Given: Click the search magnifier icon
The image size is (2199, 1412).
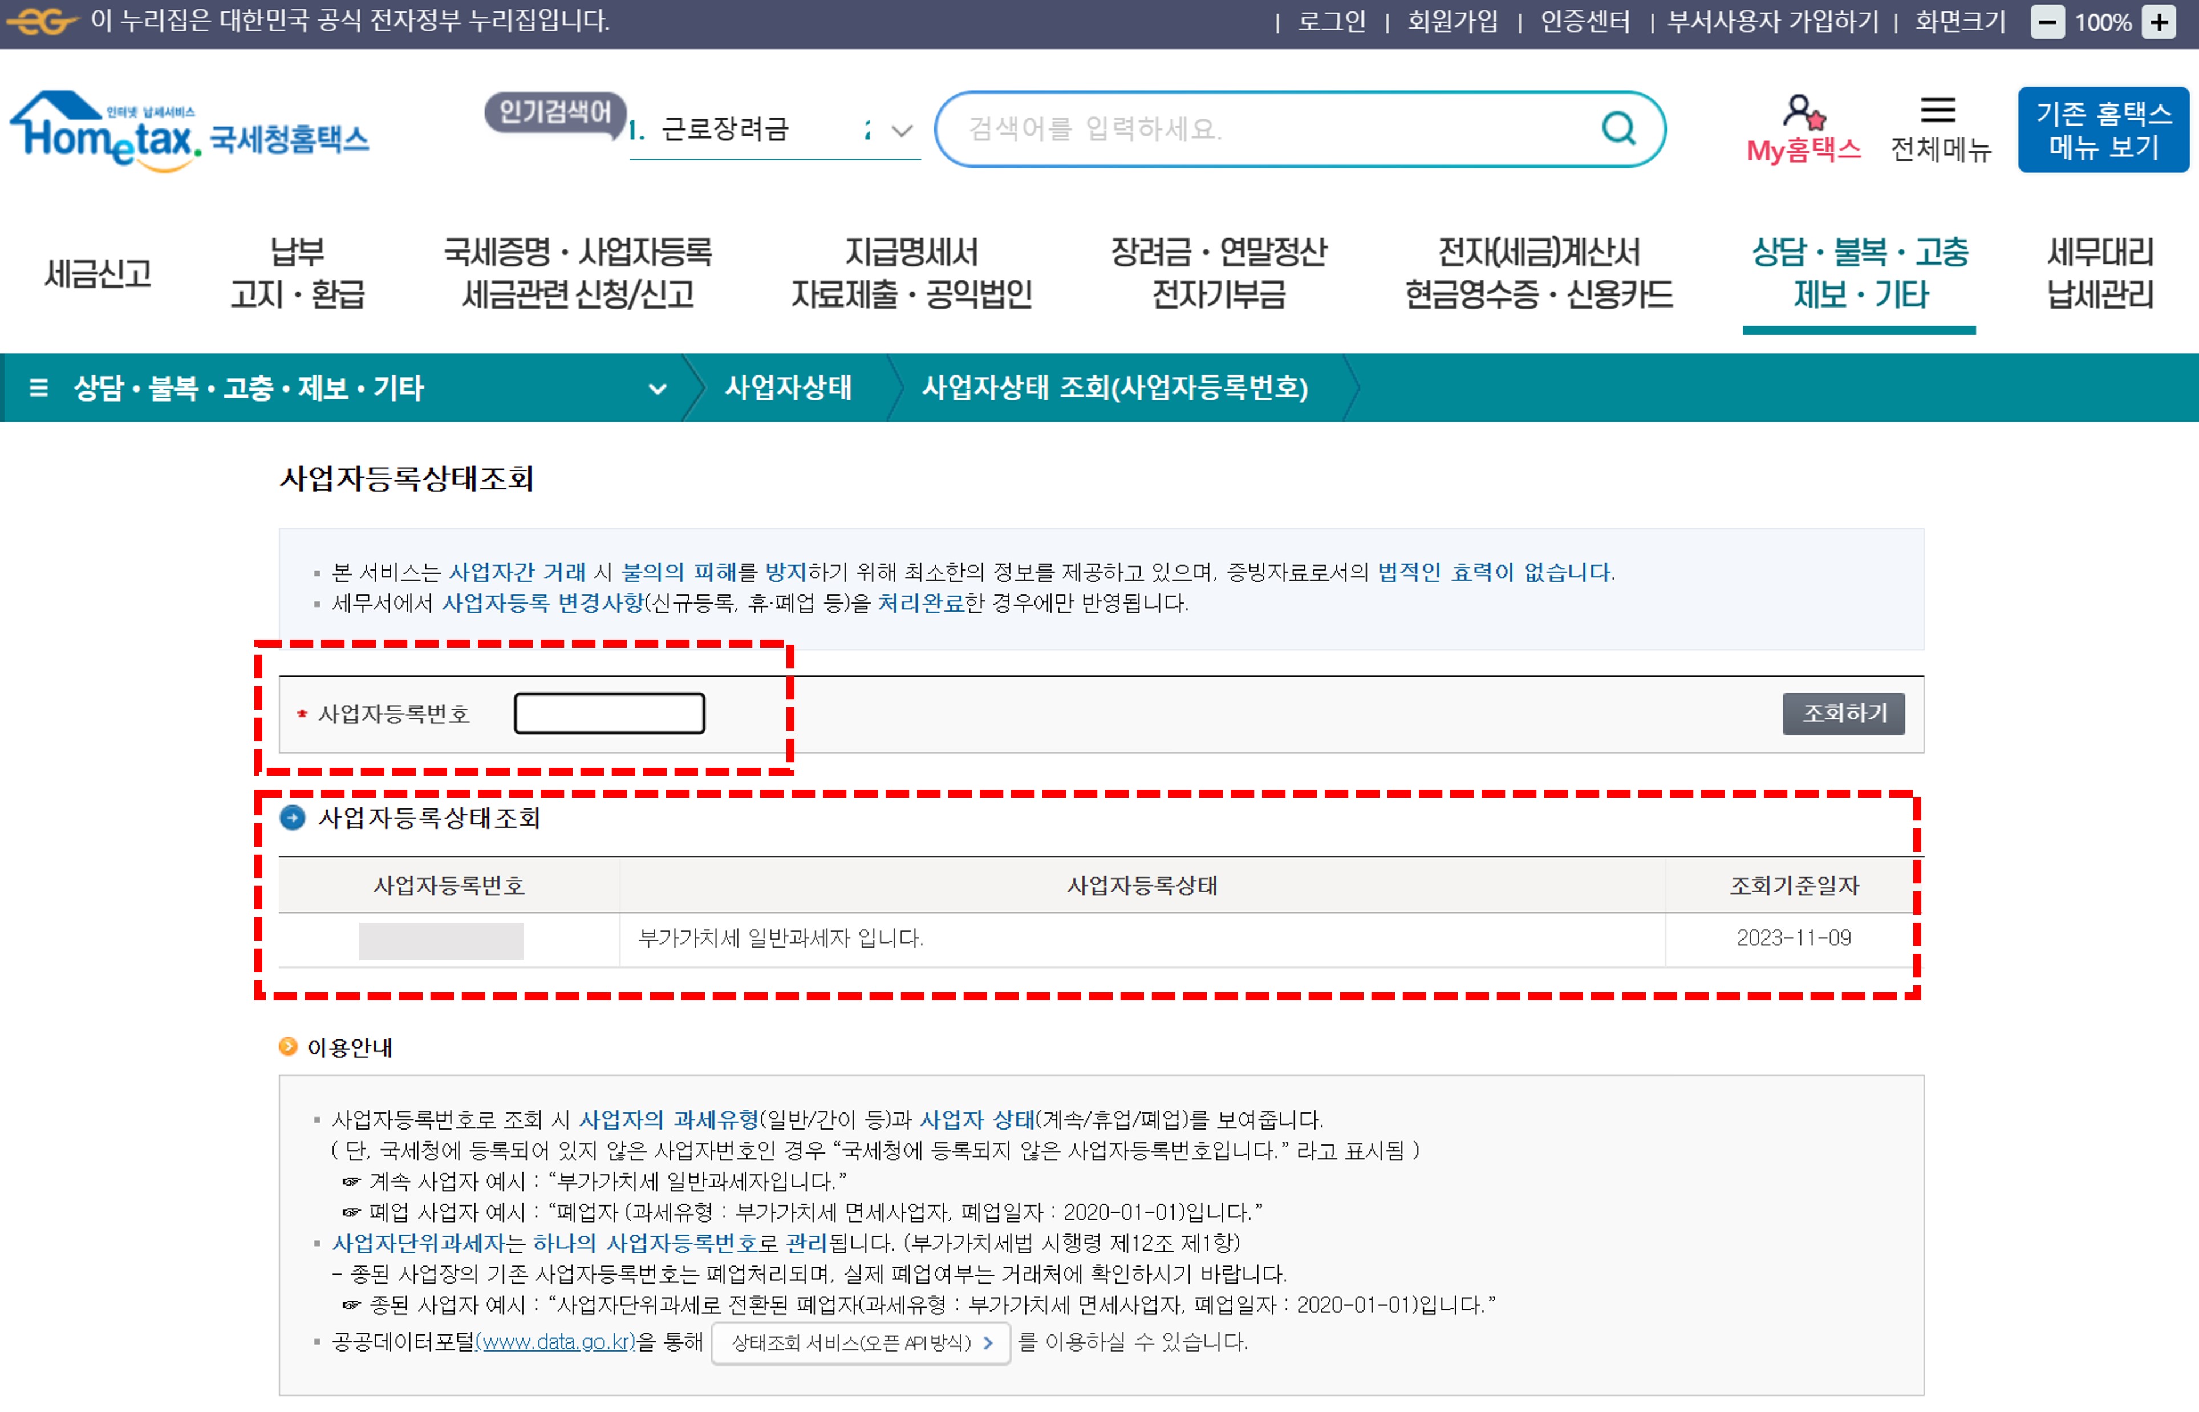Looking at the screenshot, I should 1618,128.
